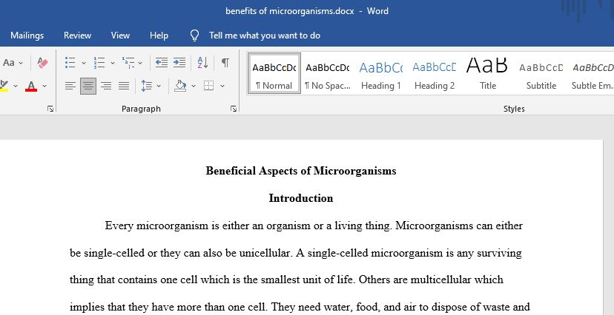Apply the No Spacing style
This screenshot has width=614, height=315.
(x=327, y=74)
